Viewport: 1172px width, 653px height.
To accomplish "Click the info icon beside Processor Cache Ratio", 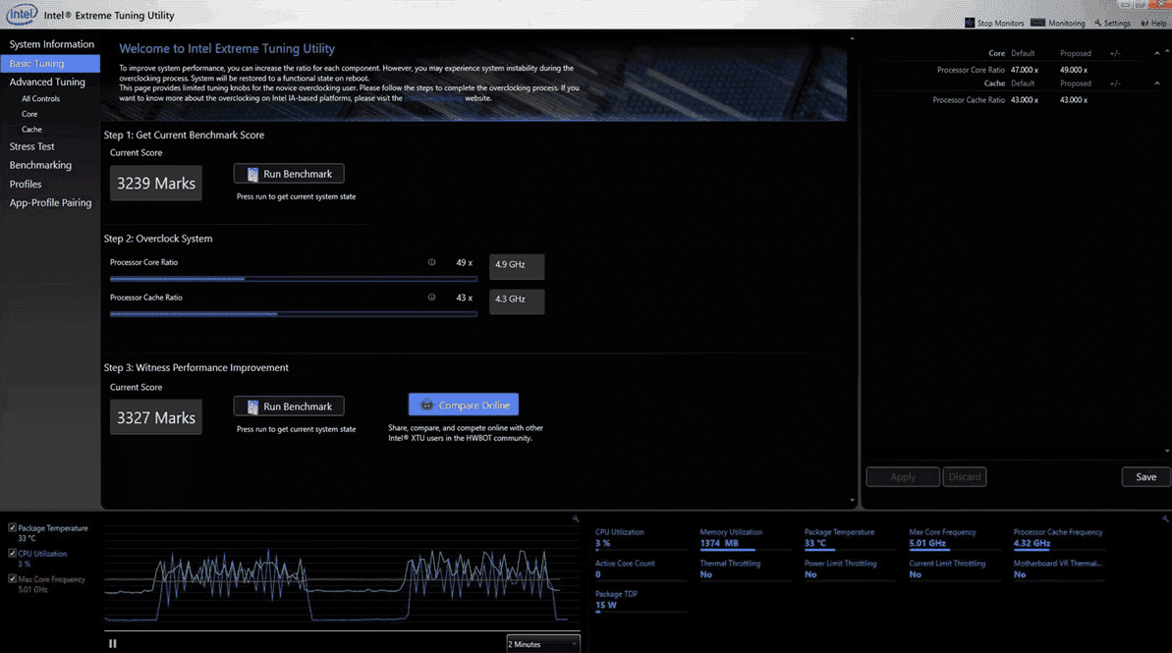I will (x=431, y=298).
